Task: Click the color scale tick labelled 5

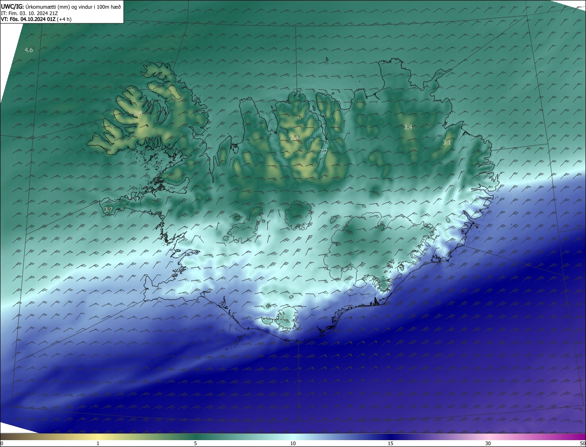Action: pos(195,443)
